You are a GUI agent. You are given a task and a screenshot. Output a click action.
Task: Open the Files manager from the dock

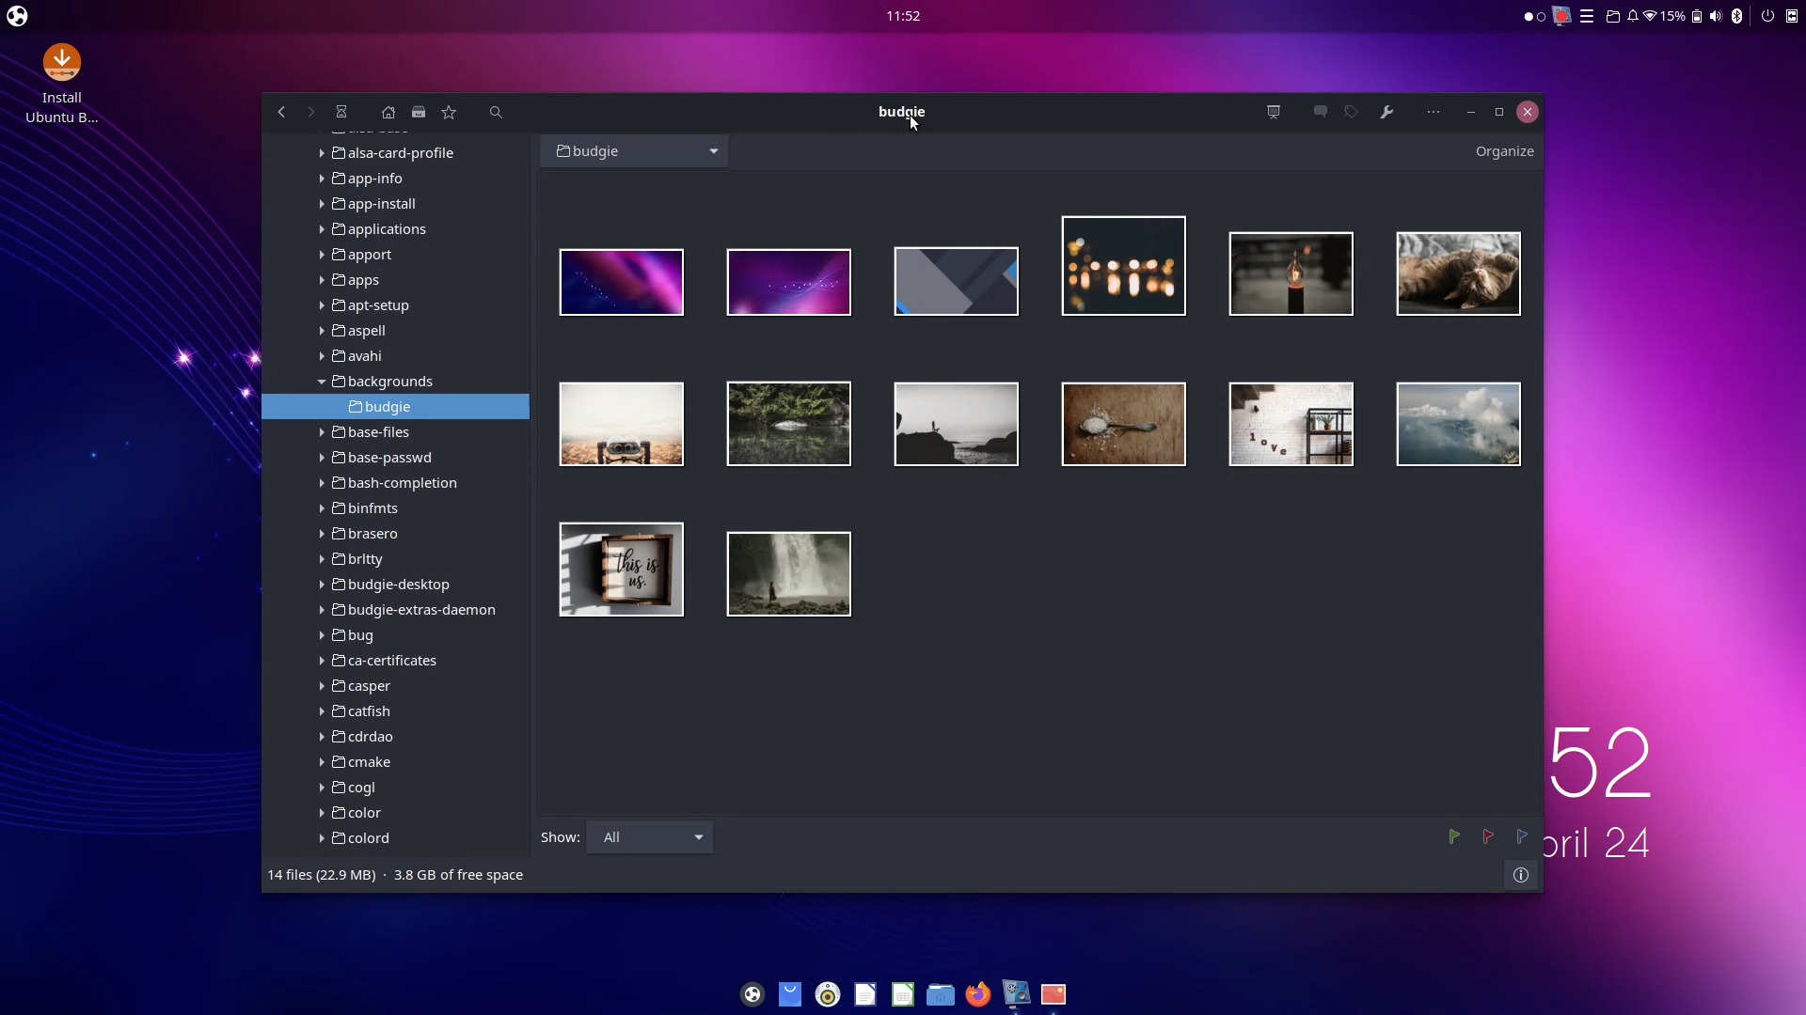(x=941, y=994)
